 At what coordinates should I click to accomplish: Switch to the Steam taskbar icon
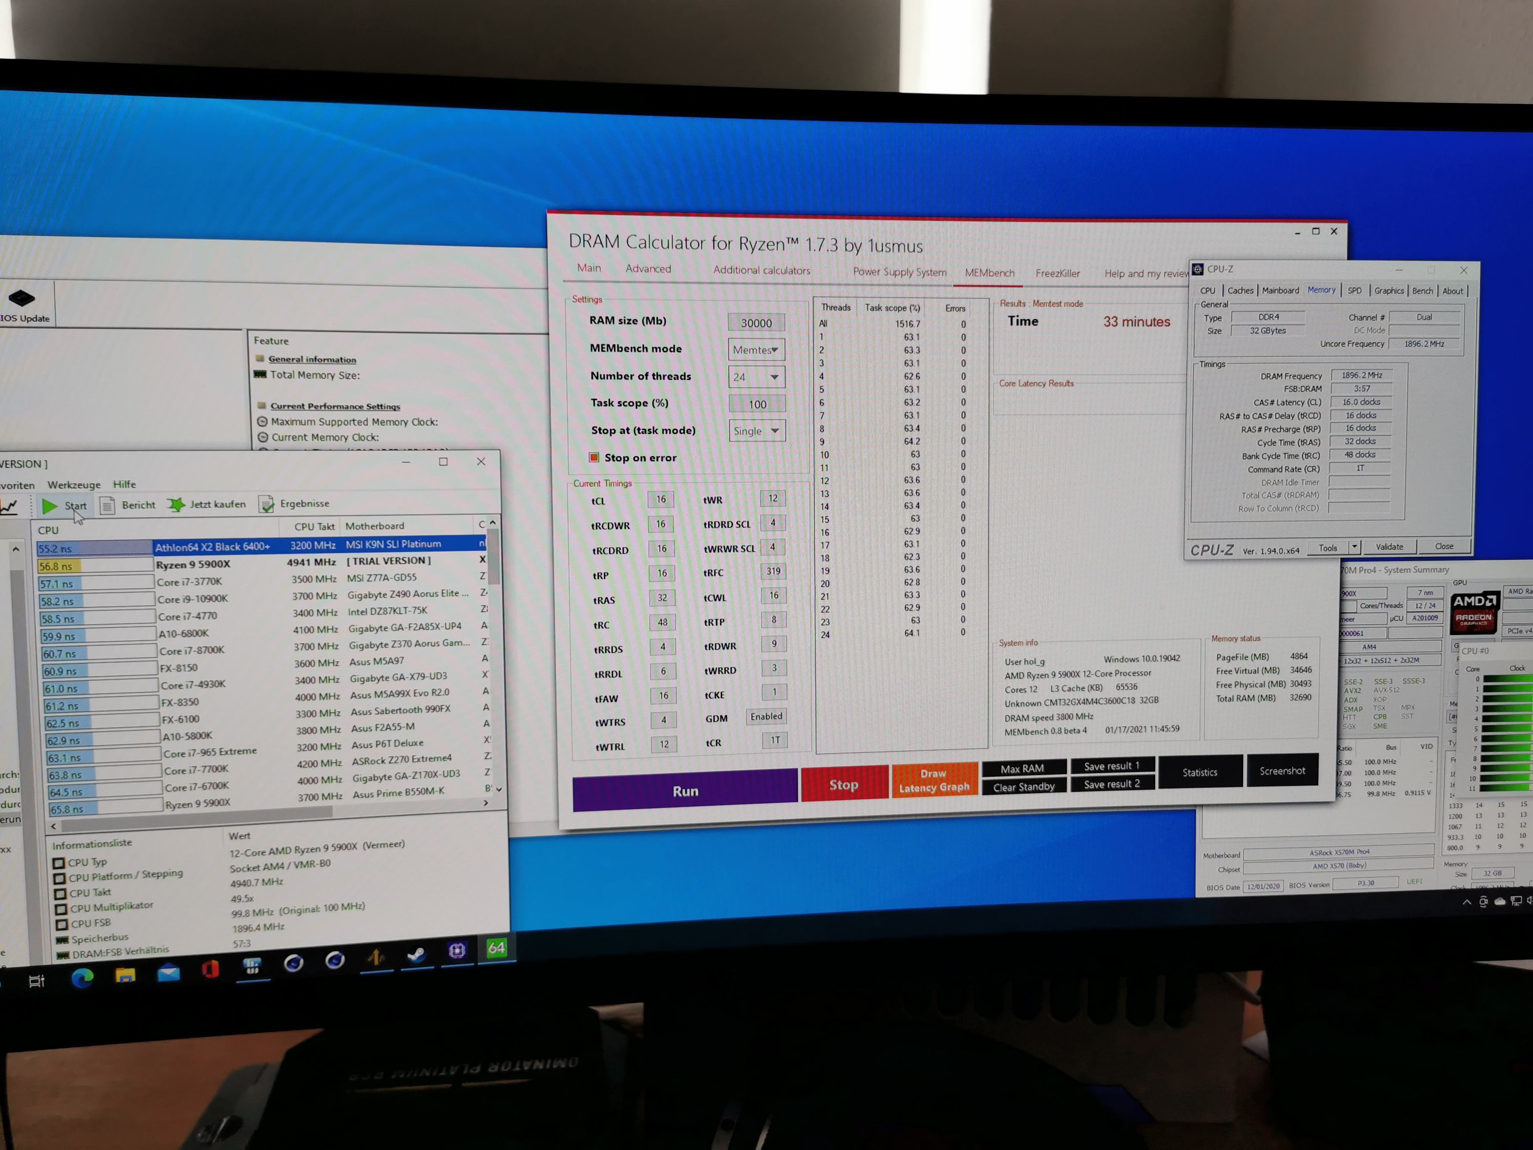point(416,955)
